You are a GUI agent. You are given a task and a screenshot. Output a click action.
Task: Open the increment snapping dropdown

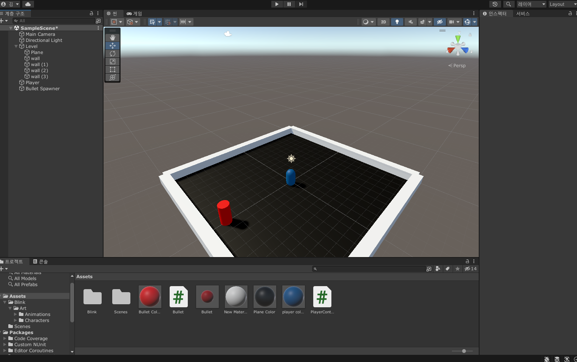tap(186, 22)
